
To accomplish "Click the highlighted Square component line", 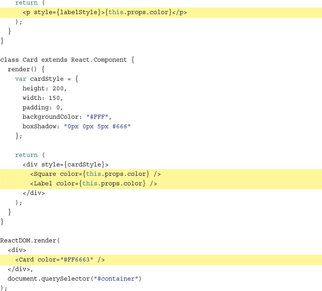I will point(95,174).
